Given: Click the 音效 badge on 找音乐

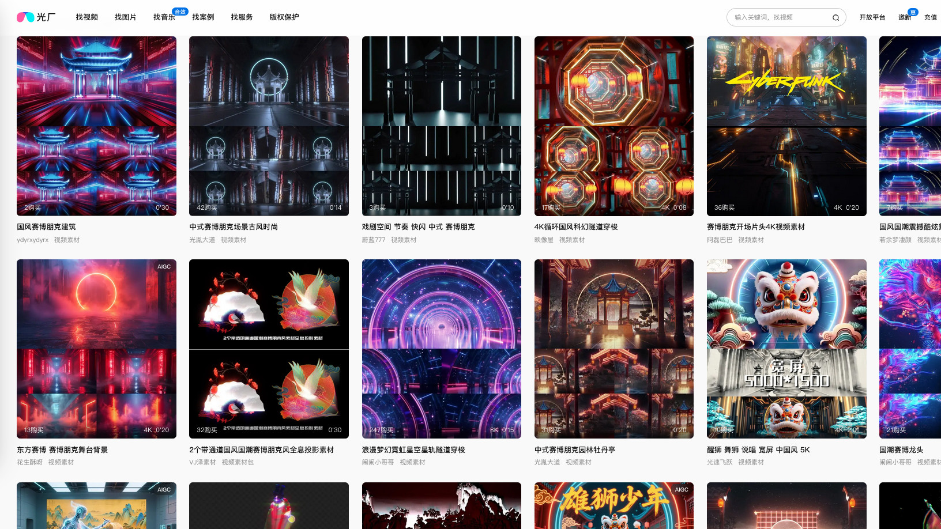Looking at the screenshot, I should click(180, 12).
